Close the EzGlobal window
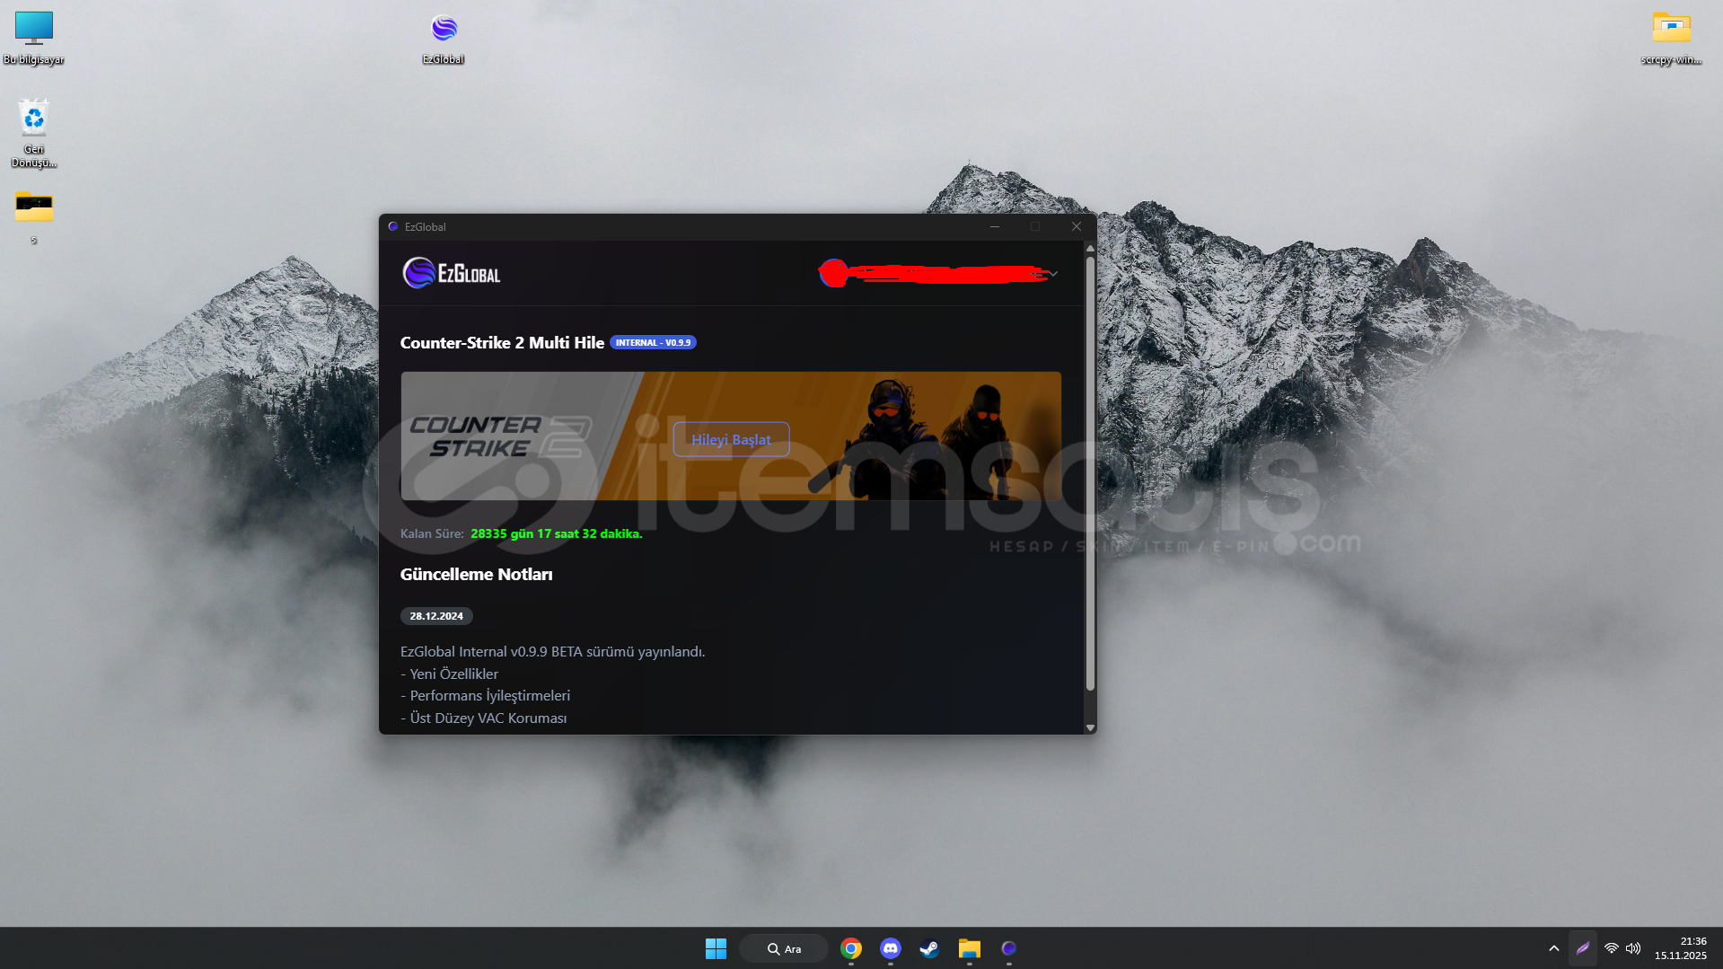This screenshot has height=969, width=1723. [x=1076, y=226]
